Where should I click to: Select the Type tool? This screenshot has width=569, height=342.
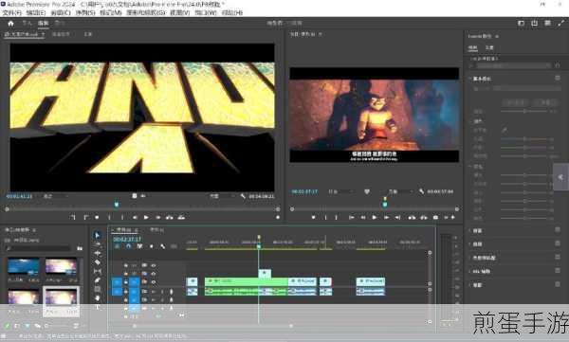(98, 307)
